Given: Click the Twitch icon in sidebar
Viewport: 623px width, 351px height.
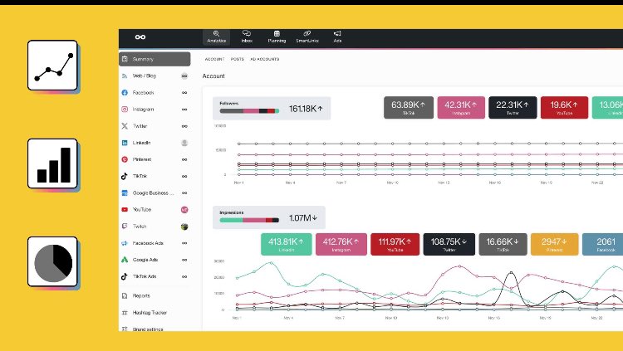Looking at the screenshot, I should coord(125,227).
